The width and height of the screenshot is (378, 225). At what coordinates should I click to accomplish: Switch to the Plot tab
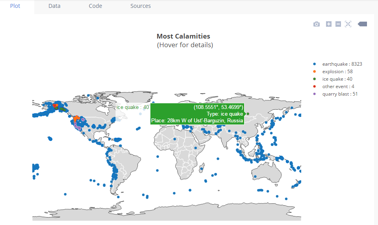click(15, 6)
